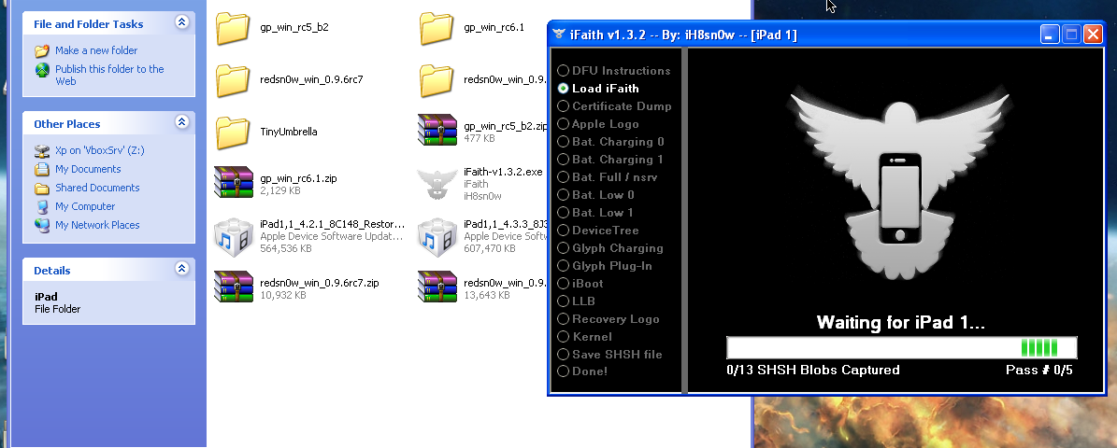Click the My Computer icon

point(42,207)
